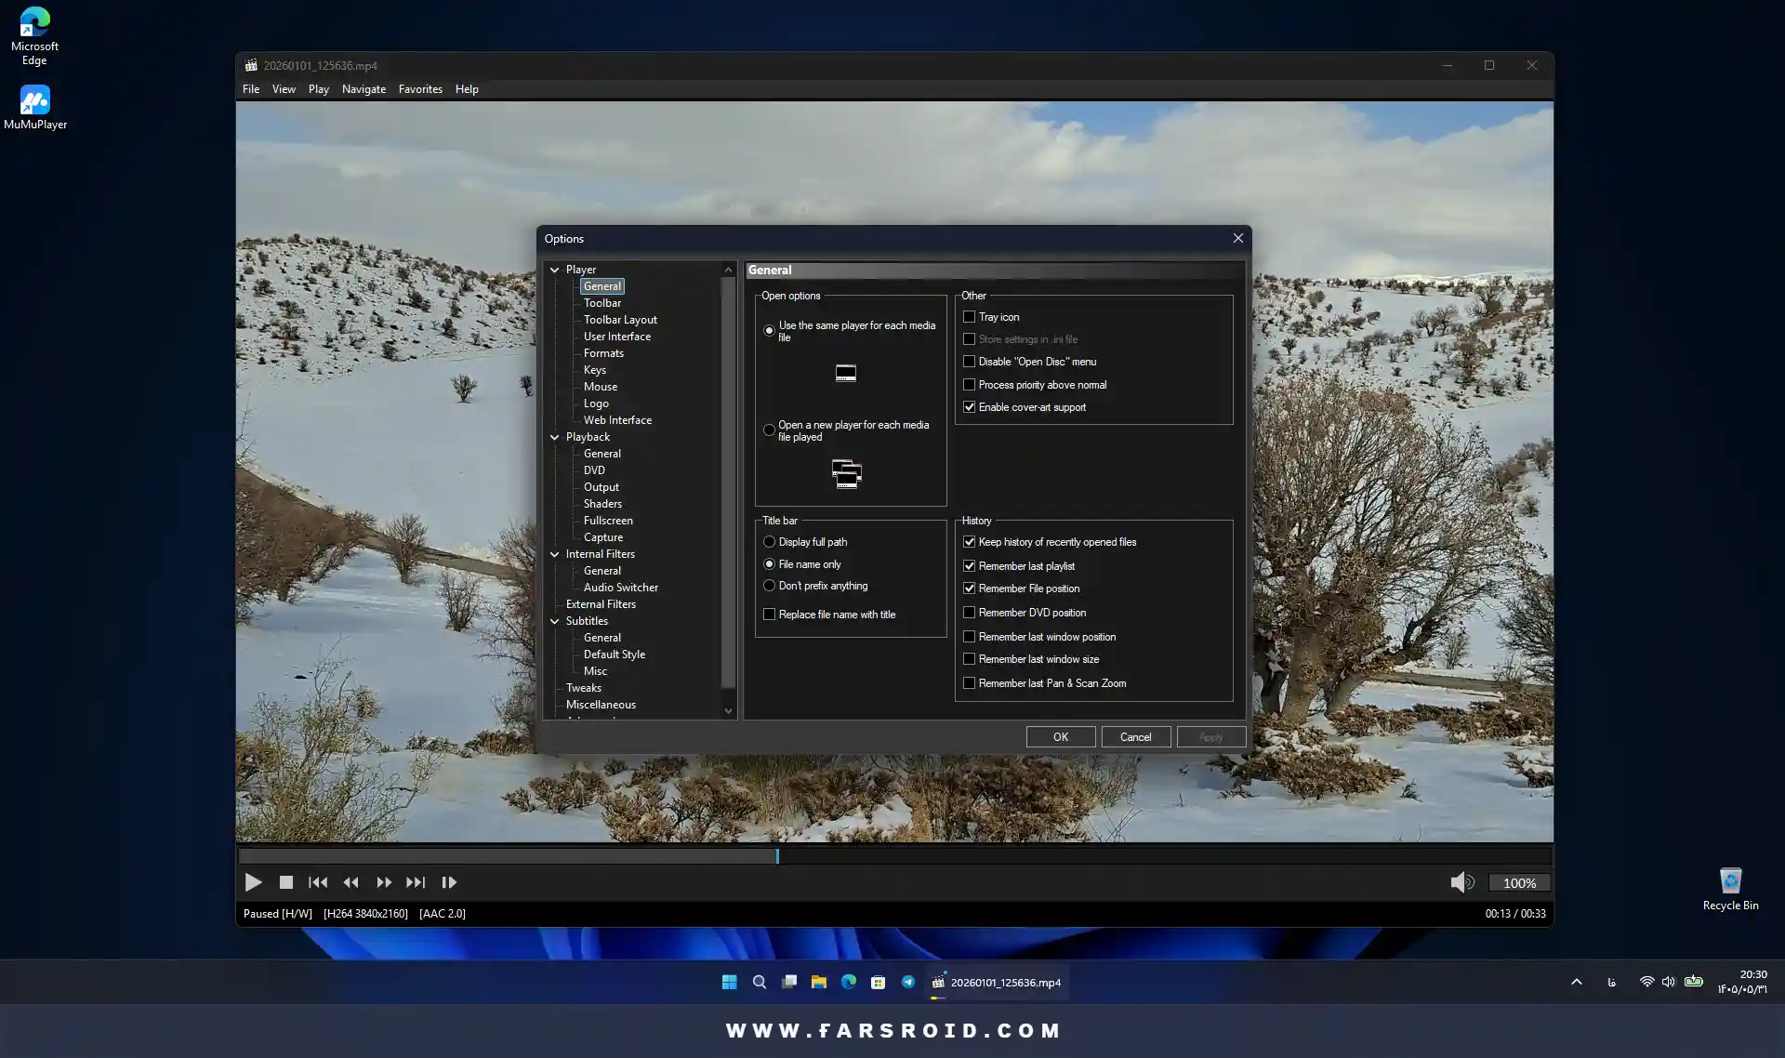Select Audio Switcher in options tree
This screenshot has height=1058, width=1785.
(x=621, y=588)
